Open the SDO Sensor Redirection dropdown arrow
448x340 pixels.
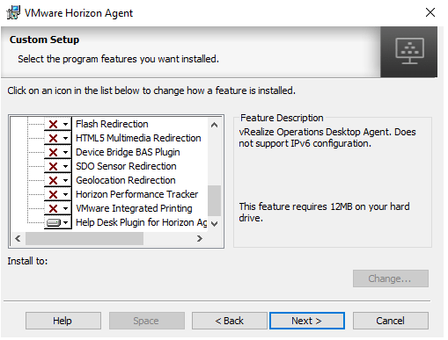tap(66, 166)
